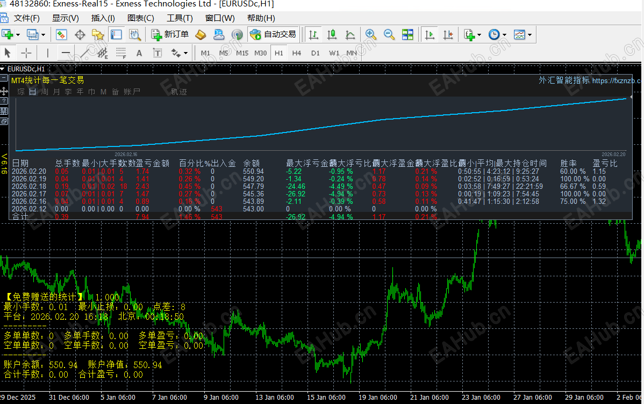Viewport: 644px width, 404px height.
Task: Zoom in on the chart
Action: (370, 35)
